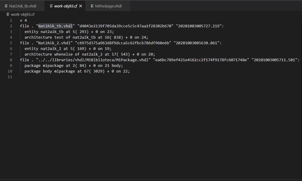Open the MiPackage.vhdl tab
The image size is (302, 181).
(x=108, y=6)
